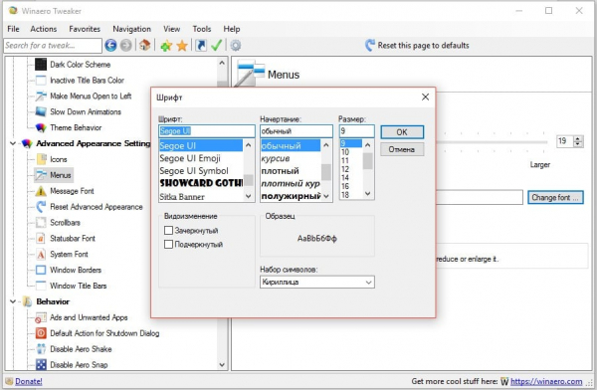Click the Search for a tweak field
The height and width of the screenshot is (390, 597).
[x=53, y=46]
